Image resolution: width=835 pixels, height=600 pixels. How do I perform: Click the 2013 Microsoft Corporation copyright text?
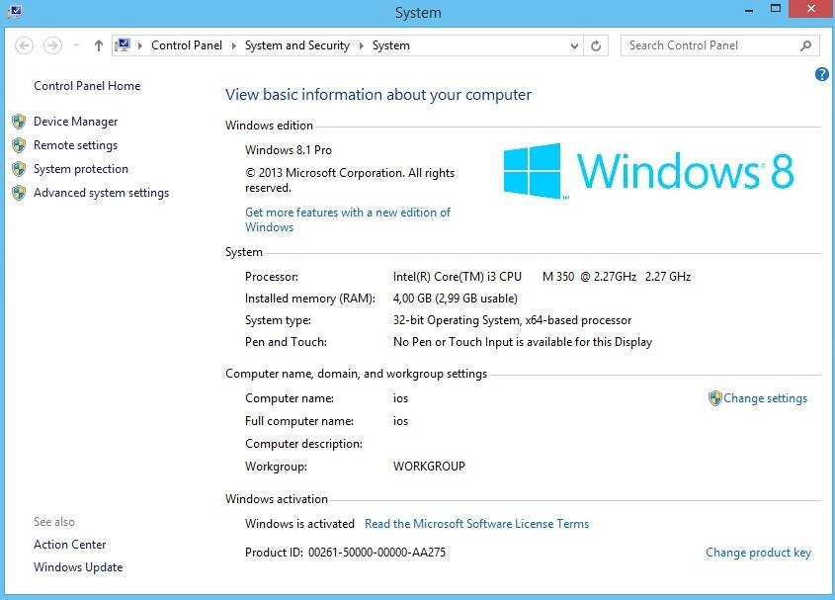coord(350,180)
